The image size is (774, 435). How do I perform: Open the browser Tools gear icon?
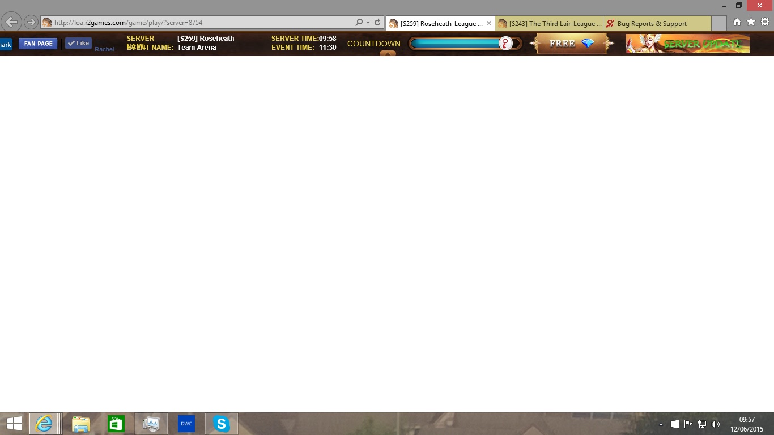pyautogui.click(x=765, y=22)
